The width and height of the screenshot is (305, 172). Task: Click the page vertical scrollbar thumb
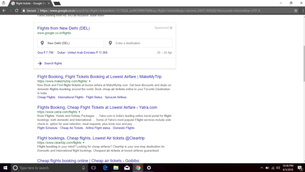click(304, 64)
